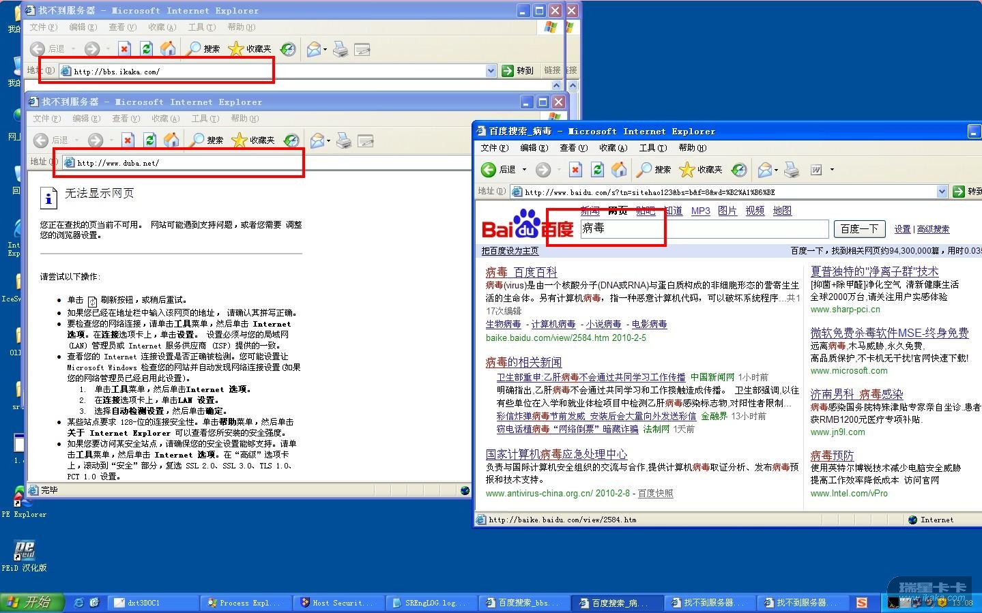Switch to dxt3D0C1 taskbar button
982x613 pixels.
(x=154, y=603)
